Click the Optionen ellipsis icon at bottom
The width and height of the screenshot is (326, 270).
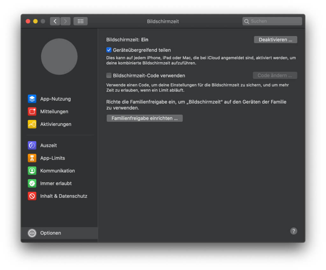[32, 233]
